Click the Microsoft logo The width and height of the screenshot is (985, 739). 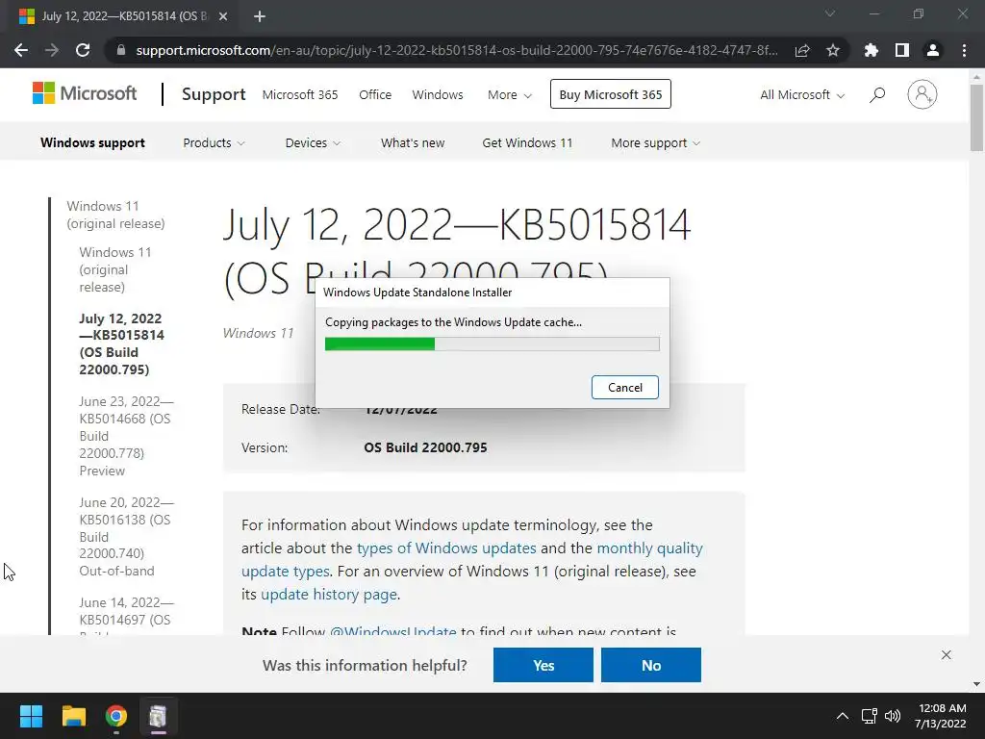coord(85,93)
